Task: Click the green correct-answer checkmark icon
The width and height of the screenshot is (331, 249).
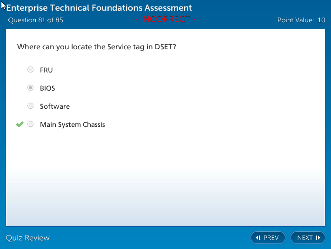Action: click(x=20, y=124)
